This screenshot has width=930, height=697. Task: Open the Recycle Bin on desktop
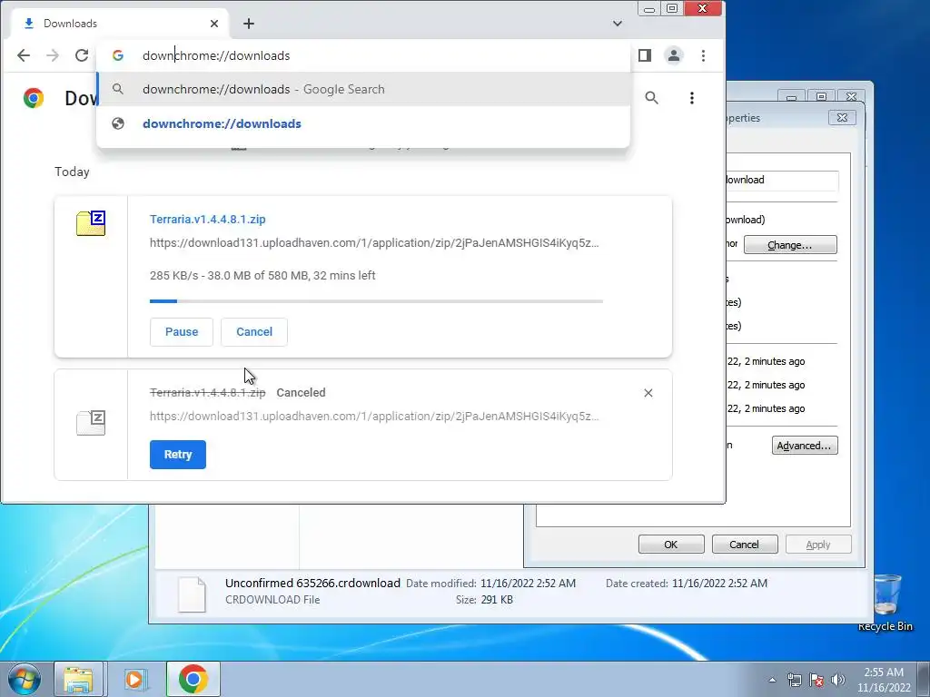(885, 603)
